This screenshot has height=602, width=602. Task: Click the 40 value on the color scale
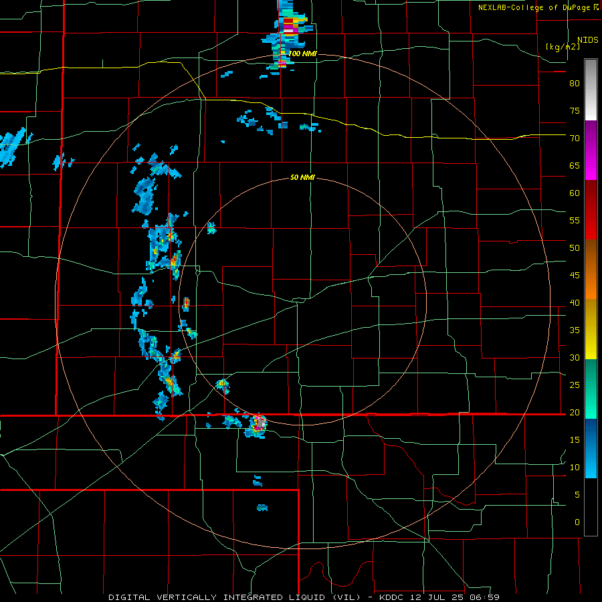click(575, 302)
